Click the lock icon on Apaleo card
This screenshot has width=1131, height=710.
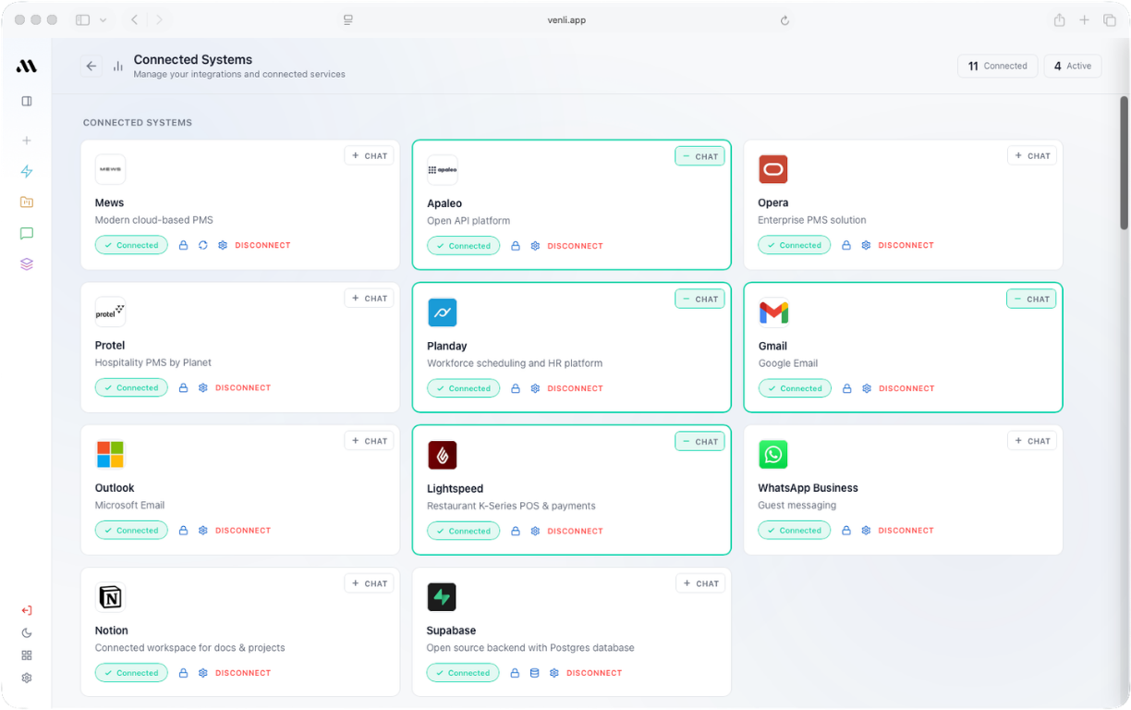click(x=516, y=246)
